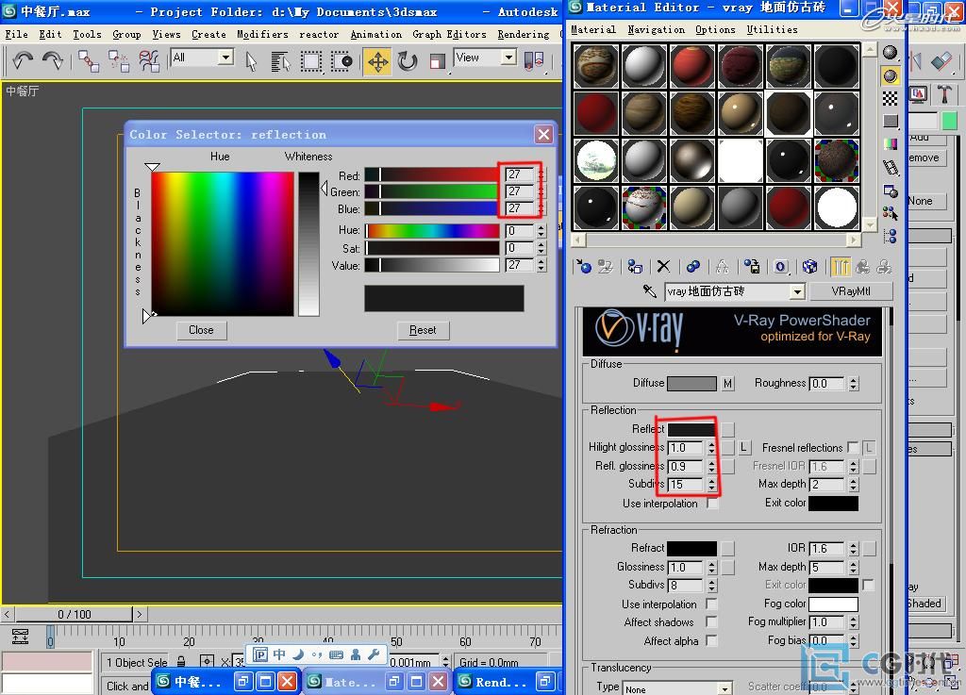This screenshot has height=695, width=966.
Task: Open the Graph Editors menu
Action: click(x=449, y=35)
